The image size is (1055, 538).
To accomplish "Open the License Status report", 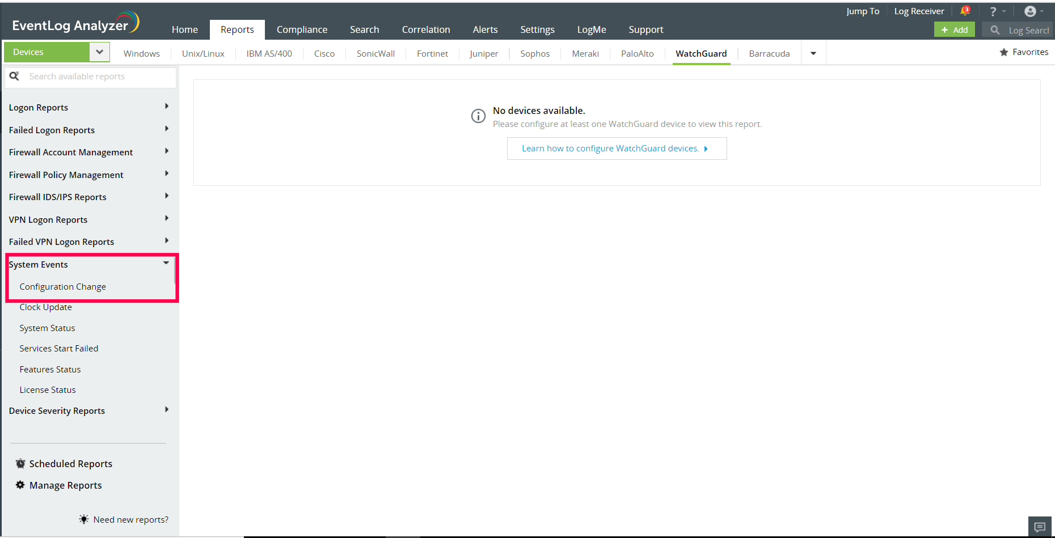I will pos(48,390).
